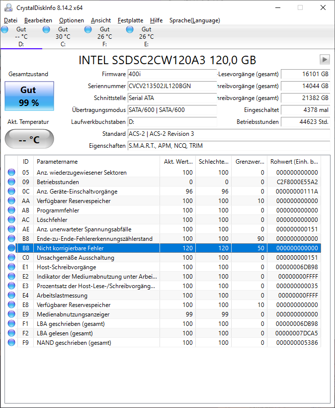
Task: Click raw value 00000007DCA5
Action: 297,333
